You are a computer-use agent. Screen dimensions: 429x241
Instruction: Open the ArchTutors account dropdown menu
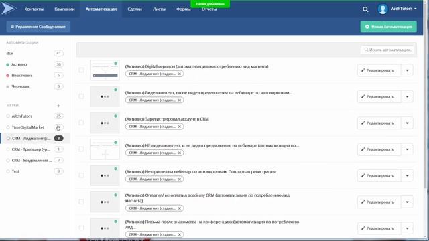click(x=404, y=9)
